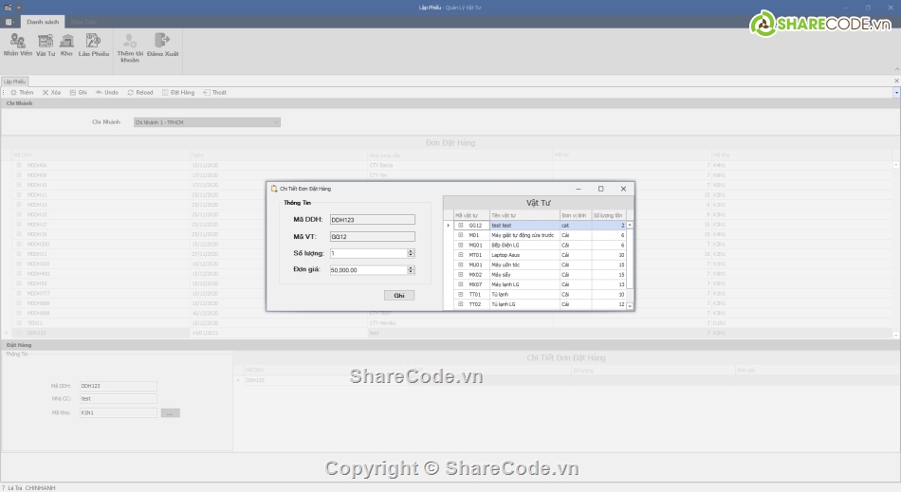Switch to the Danh sách ribbon tab

pos(43,22)
